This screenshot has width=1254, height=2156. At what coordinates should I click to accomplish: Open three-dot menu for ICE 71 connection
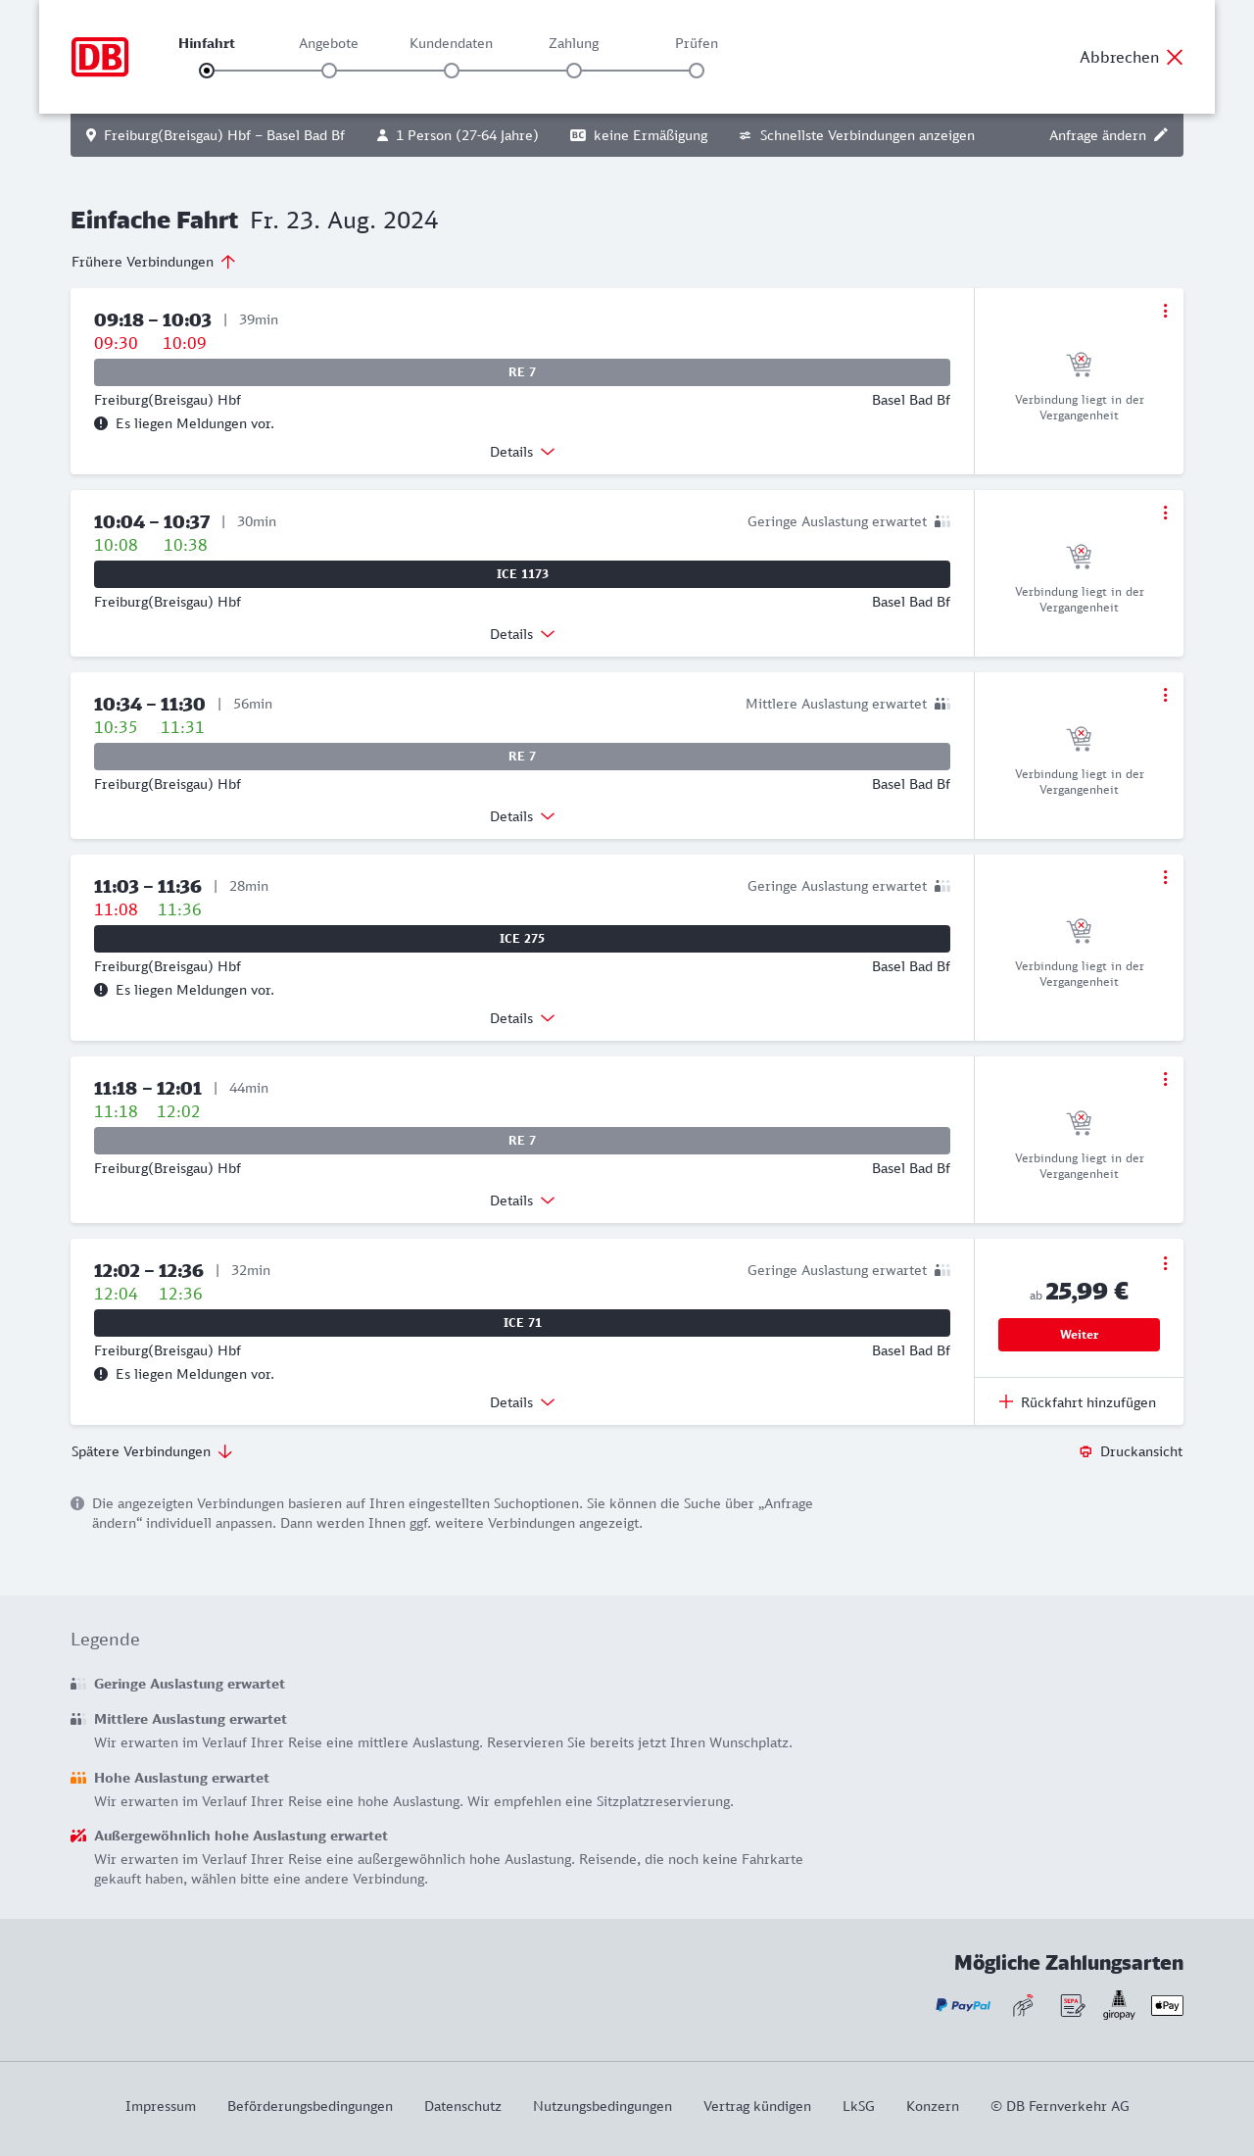1165,1263
